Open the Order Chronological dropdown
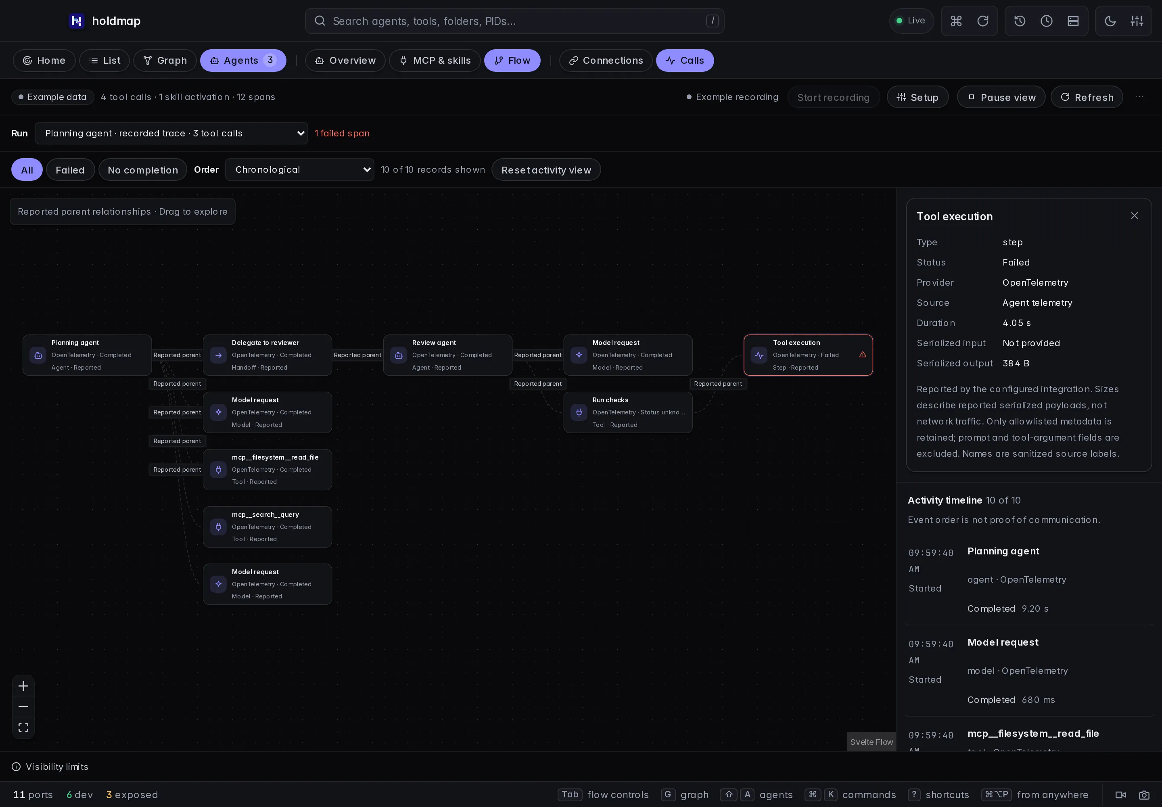 299,170
